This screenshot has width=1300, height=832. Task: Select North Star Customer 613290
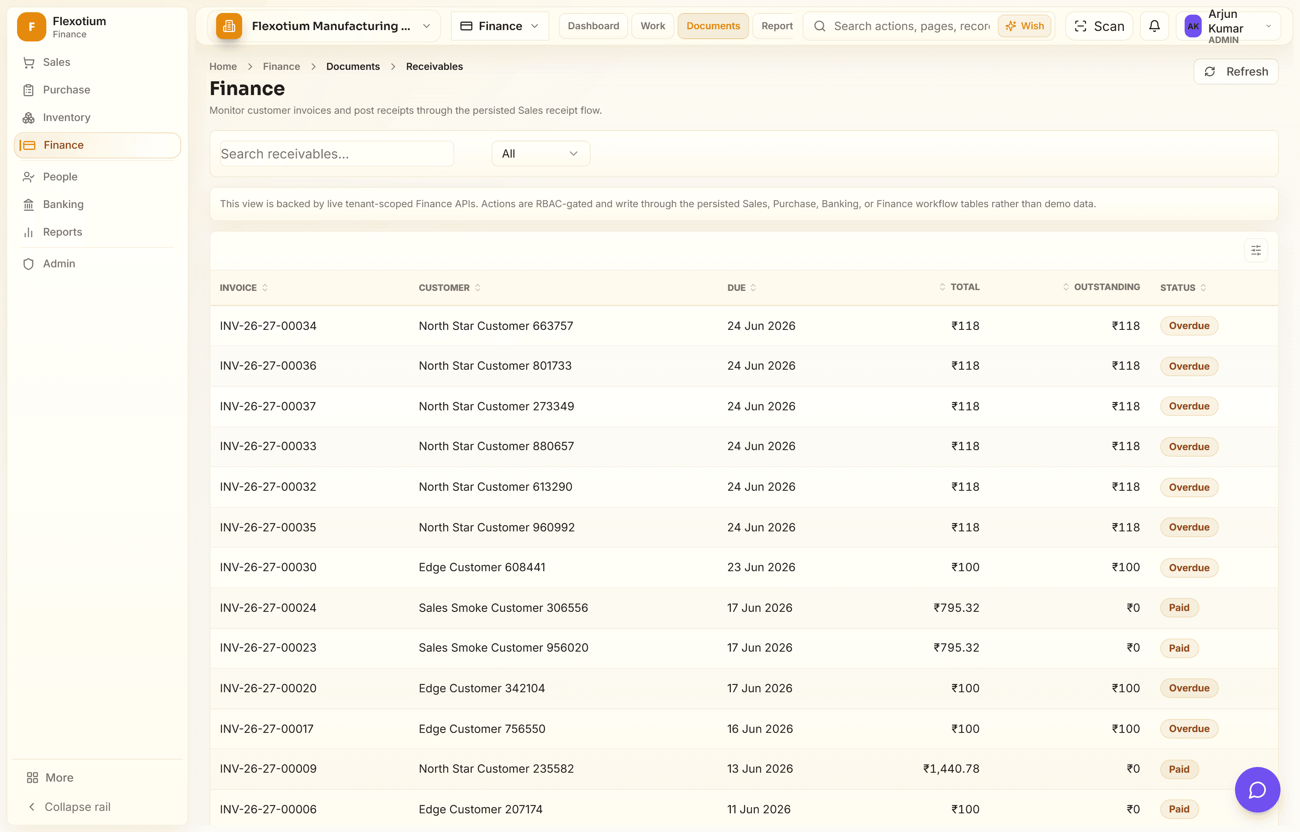coord(495,487)
